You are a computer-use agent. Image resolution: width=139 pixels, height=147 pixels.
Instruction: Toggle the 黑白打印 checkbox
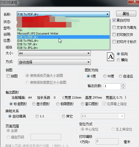[x=114, y=20]
